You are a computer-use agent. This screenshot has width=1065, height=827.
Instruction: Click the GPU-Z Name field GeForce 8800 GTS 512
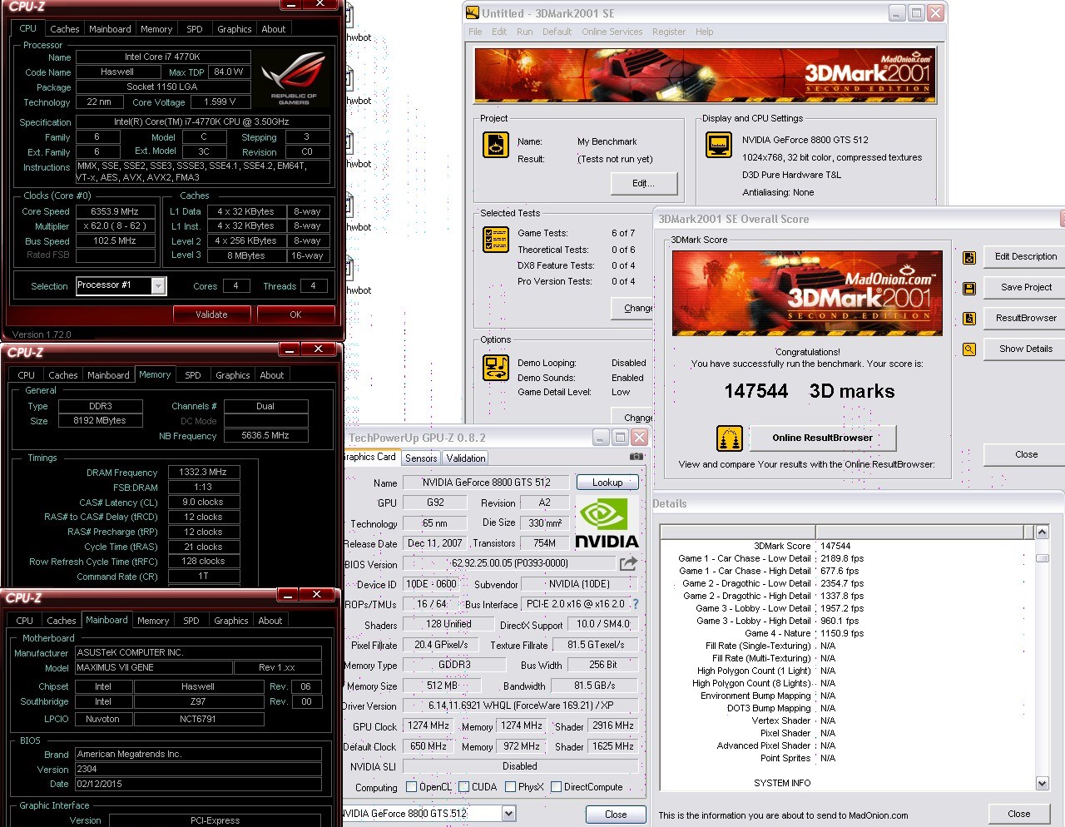(x=487, y=483)
